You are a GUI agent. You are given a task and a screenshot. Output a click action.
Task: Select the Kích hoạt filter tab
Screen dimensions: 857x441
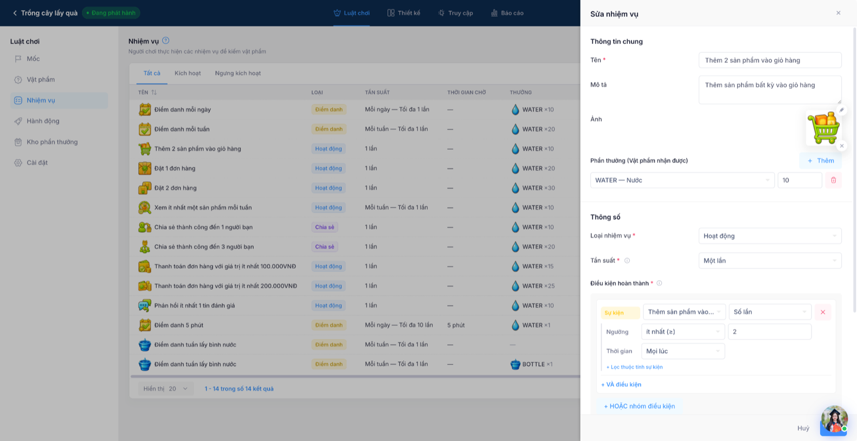click(187, 73)
